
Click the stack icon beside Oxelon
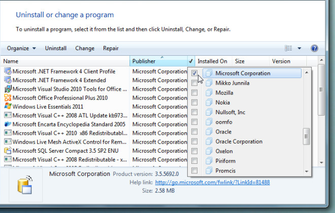[x=209, y=151]
